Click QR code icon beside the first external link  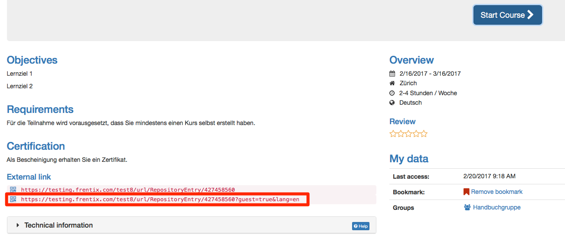coord(13,190)
